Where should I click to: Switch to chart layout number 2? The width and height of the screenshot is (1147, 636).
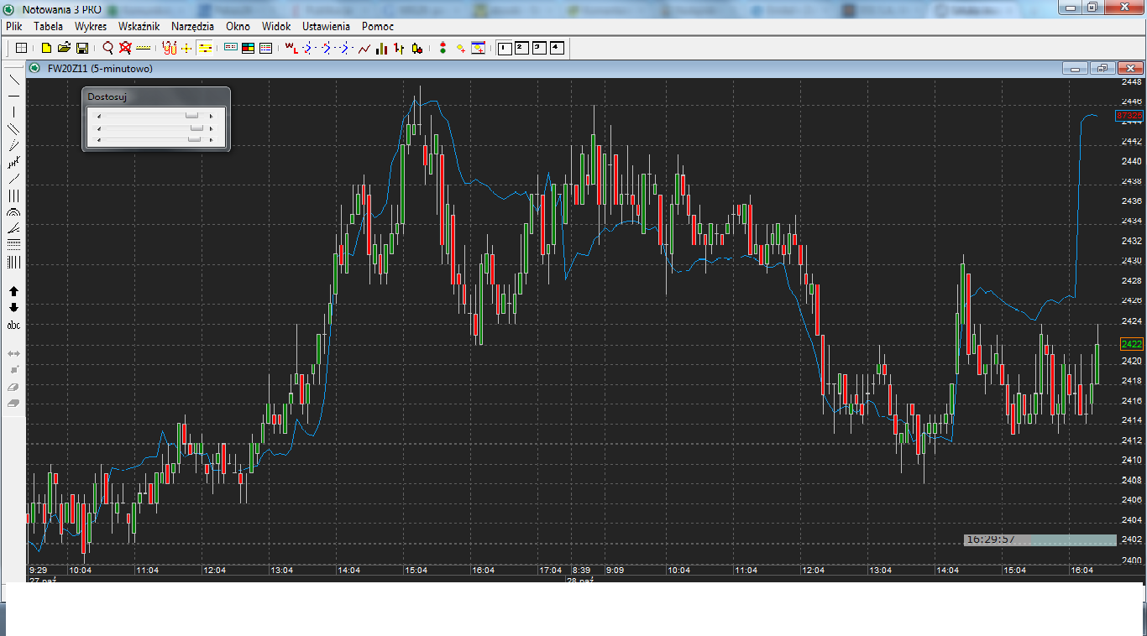pyautogui.click(x=521, y=49)
